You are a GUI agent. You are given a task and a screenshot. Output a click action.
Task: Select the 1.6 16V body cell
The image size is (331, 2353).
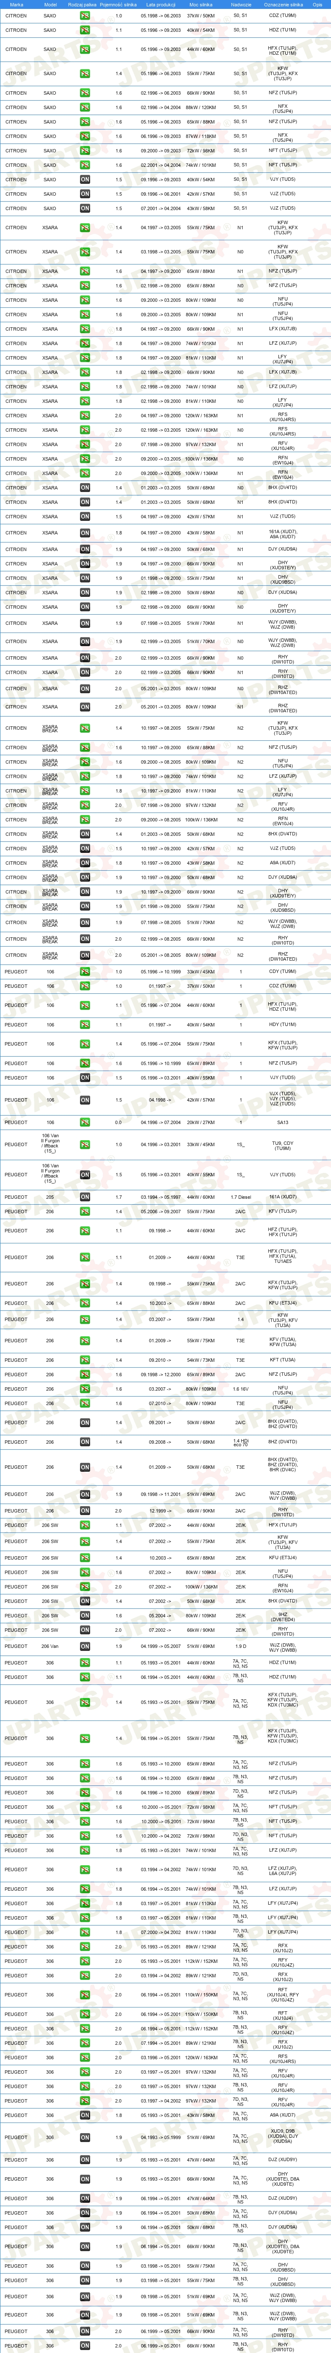point(241,1389)
